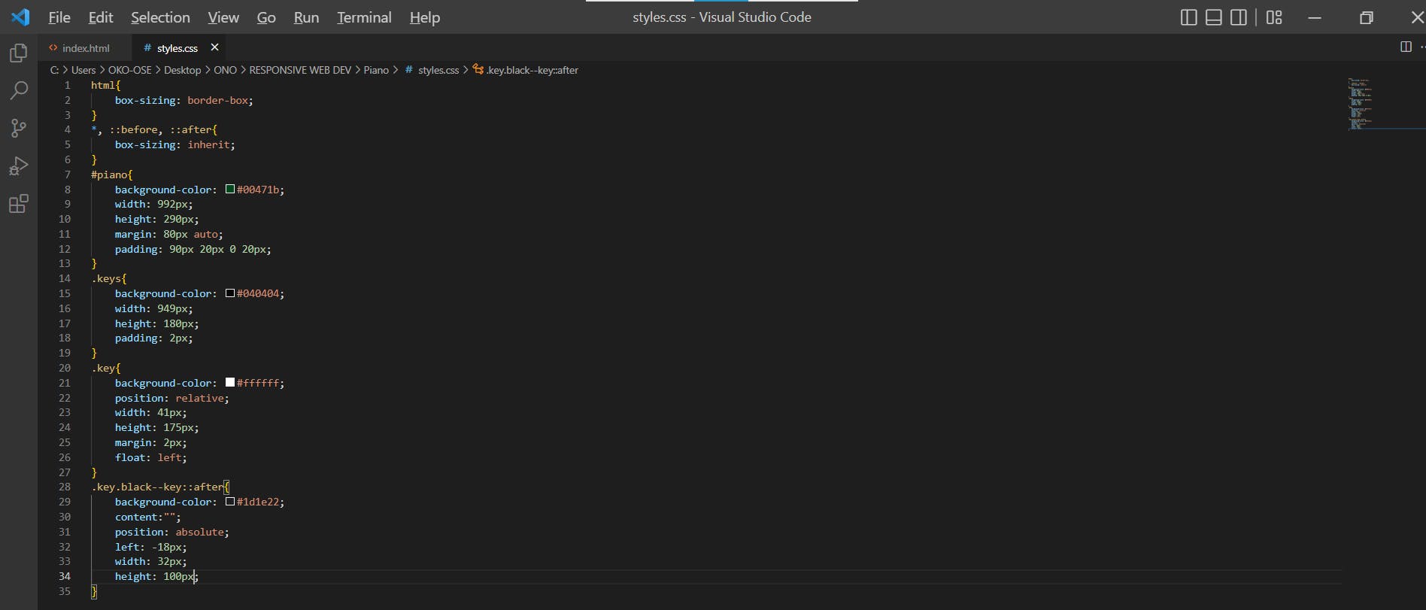
Task: Restore down the VS Code window
Action: pyautogui.click(x=1367, y=17)
